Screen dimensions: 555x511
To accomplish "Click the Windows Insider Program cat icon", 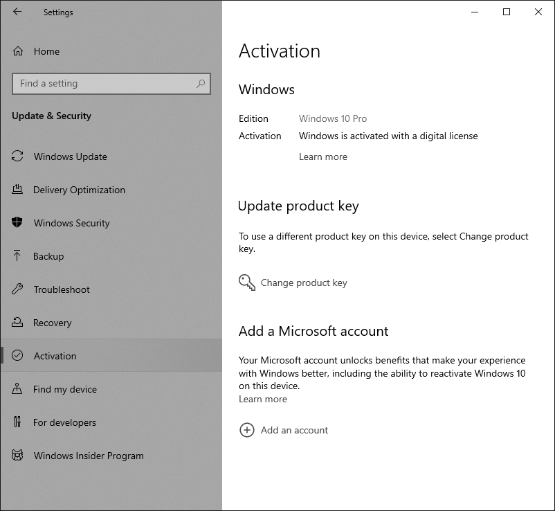I will tap(17, 455).
